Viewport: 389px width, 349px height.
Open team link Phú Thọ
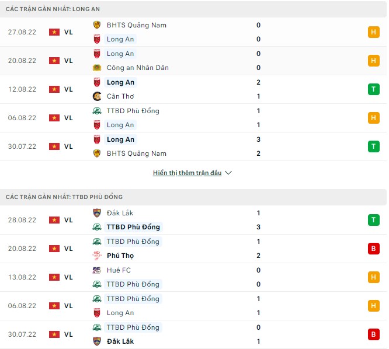[121, 256]
